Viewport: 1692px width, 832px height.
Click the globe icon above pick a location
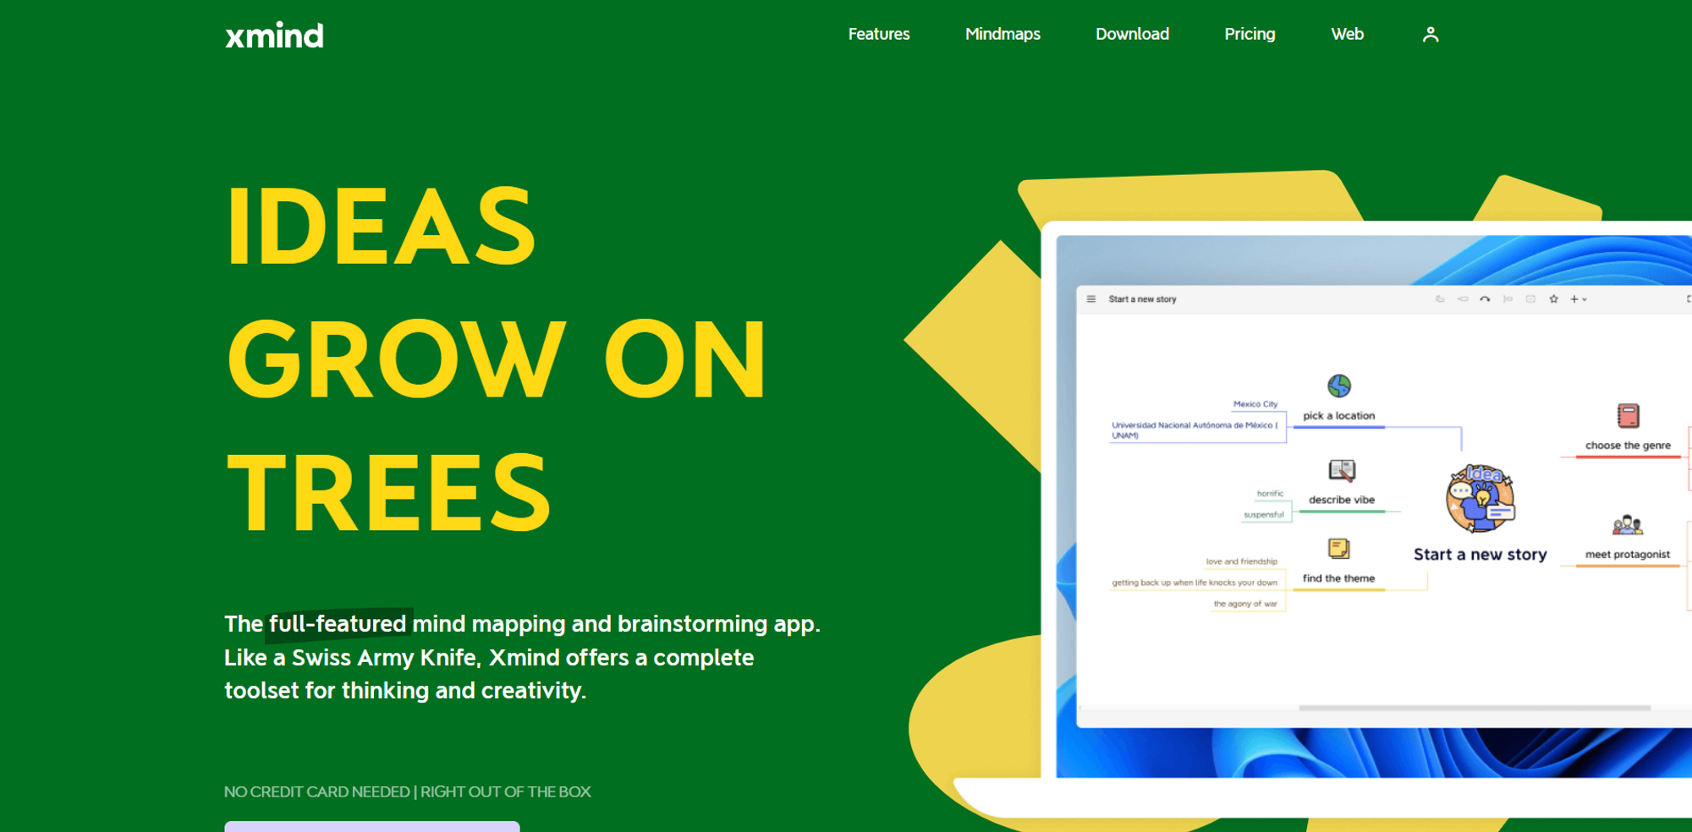(x=1338, y=386)
